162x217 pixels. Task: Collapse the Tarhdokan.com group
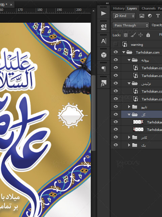point(124,52)
